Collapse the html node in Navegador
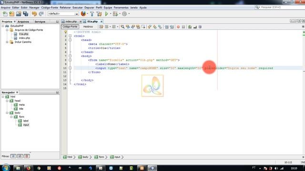The width and height of the screenshot is (305, 171). pyautogui.click(x=3, y=97)
